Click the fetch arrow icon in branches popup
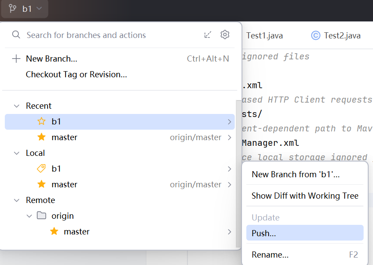 (x=207, y=35)
